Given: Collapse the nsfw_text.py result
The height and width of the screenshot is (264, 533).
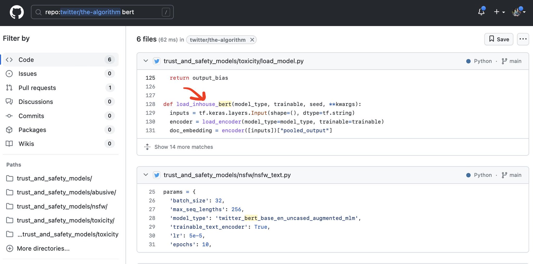Looking at the screenshot, I should (x=146, y=175).
